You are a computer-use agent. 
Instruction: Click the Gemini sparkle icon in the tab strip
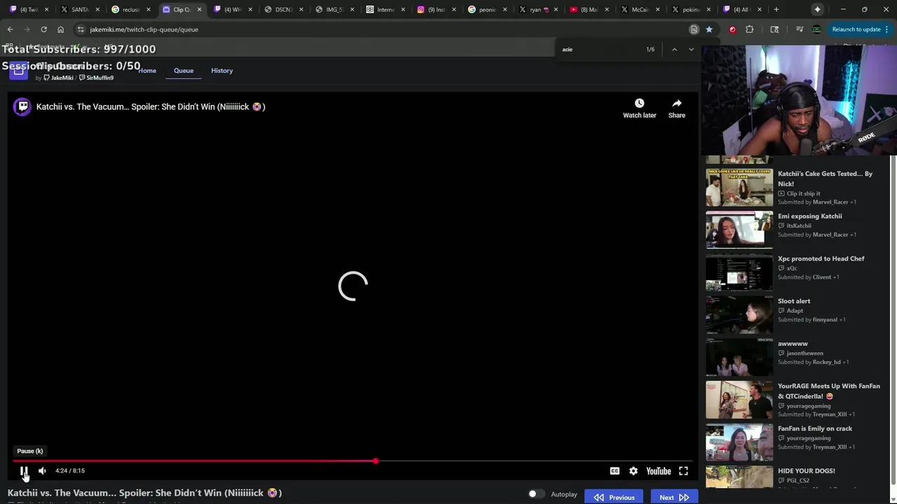[x=817, y=9]
